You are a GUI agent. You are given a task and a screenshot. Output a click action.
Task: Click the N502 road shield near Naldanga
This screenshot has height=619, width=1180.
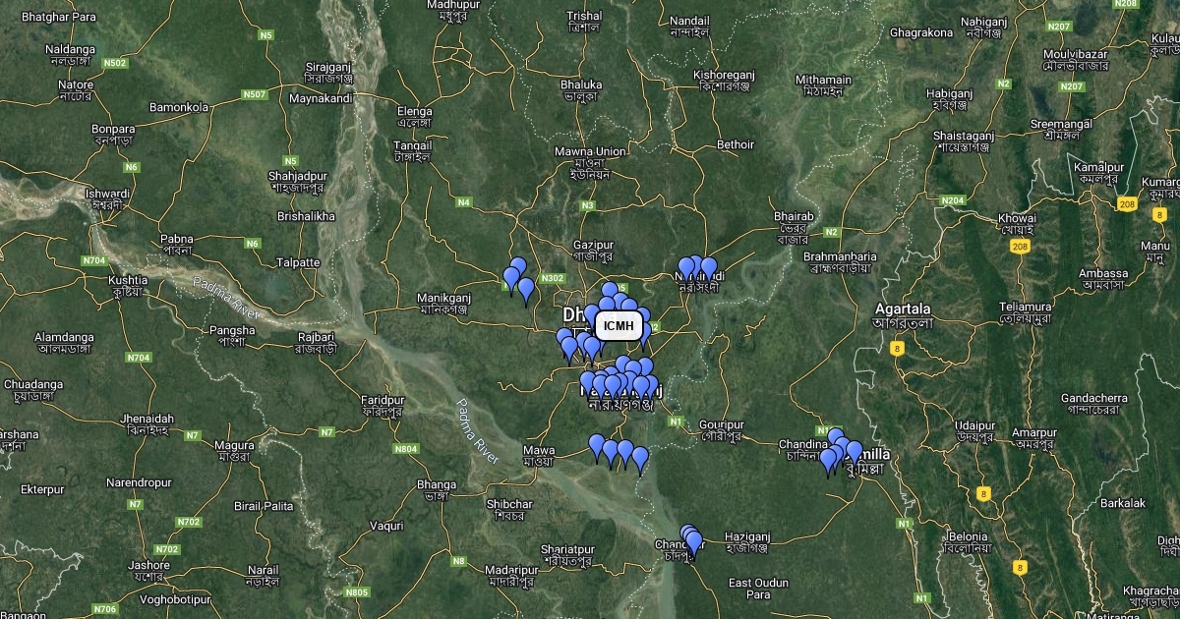pyautogui.click(x=115, y=63)
